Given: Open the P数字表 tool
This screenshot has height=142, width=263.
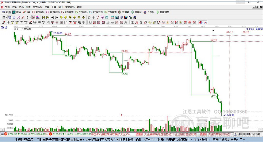Looking at the screenshot, I should [x=68, y=12].
